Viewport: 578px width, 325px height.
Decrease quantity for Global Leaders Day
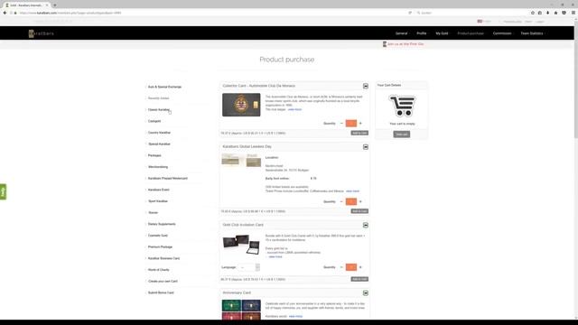click(x=341, y=201)
